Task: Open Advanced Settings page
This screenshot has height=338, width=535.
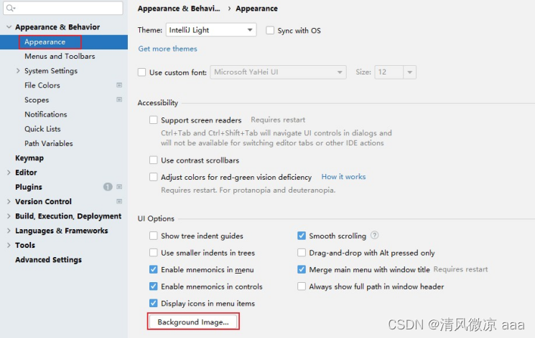Action: click(48, 260)
